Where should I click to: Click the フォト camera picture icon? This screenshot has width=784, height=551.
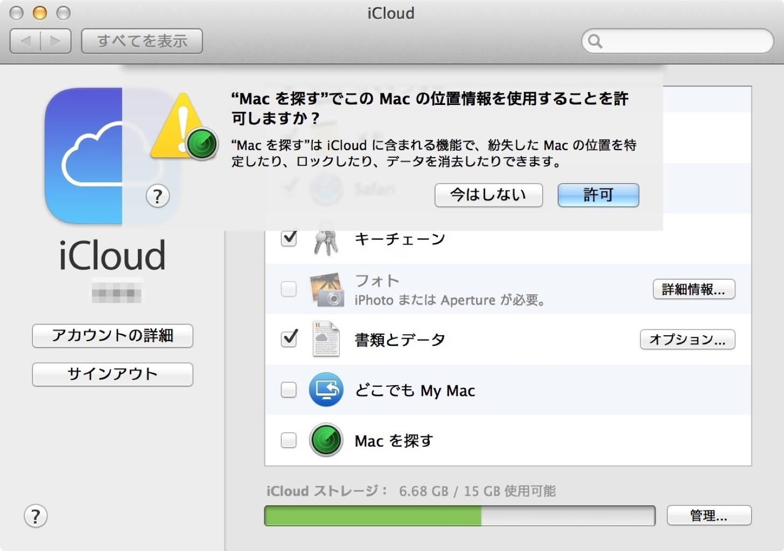point(326,289)
